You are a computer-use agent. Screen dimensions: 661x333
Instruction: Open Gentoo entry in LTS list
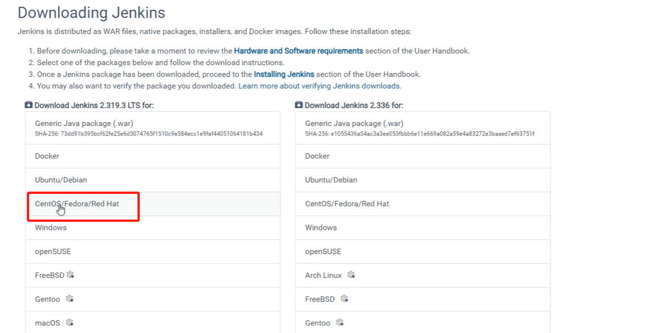coord(153,299)
